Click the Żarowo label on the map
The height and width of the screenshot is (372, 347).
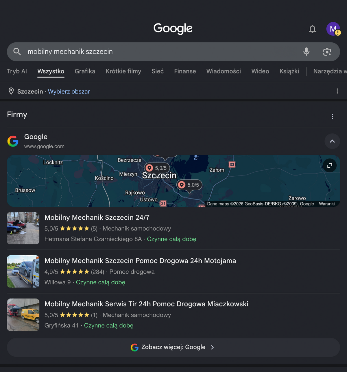tap(297, 198)
